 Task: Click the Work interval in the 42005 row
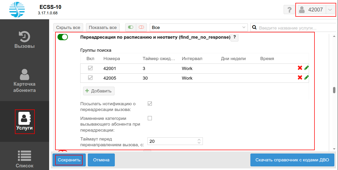(x=187, y=78)
